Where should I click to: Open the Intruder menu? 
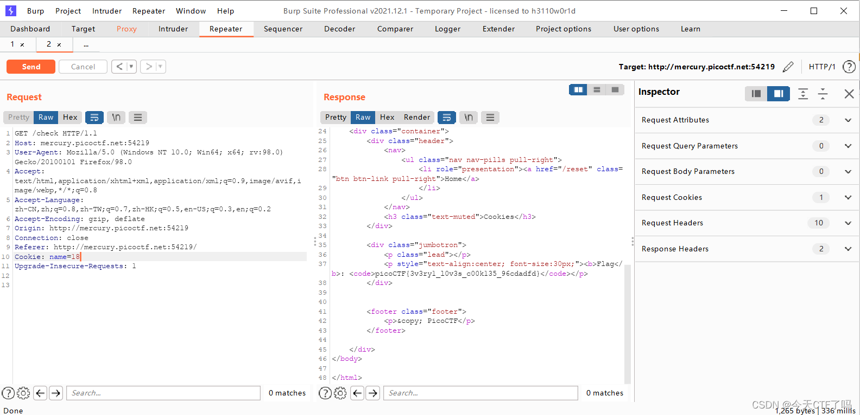coord(107,11)
